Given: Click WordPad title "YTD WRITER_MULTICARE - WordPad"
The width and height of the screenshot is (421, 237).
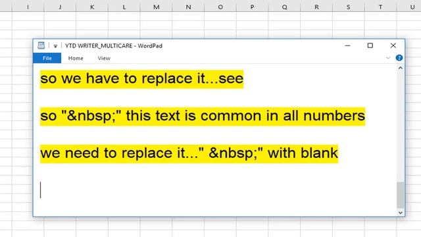Looking at the screenshot, I should click(x=114, y=46).
